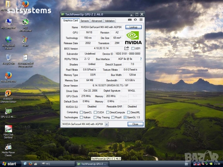This screenshot has width=223, height=167.
Task: Click the Driver Date Oct 22, 2006 value
Action: pos(91,90)
